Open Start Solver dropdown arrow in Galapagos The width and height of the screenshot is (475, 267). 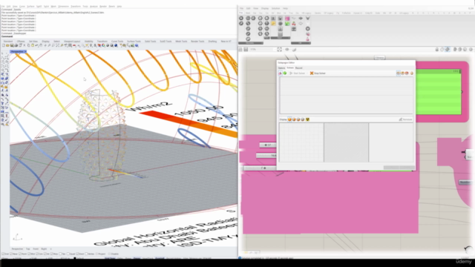pyautogui.click(x=307, y=73)
